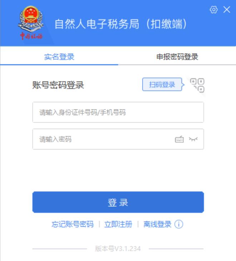
Task: Open settings via the gear icon
Action: pyautogui.click(x=213, y=10)
